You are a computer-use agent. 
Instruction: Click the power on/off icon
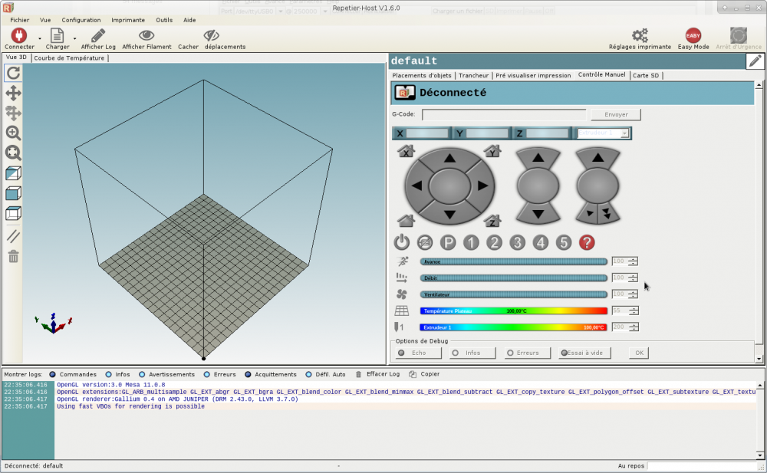coord(402,242)
